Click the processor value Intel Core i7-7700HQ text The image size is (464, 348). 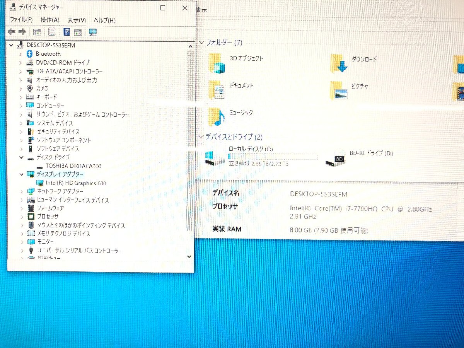(x=361, y=209)
